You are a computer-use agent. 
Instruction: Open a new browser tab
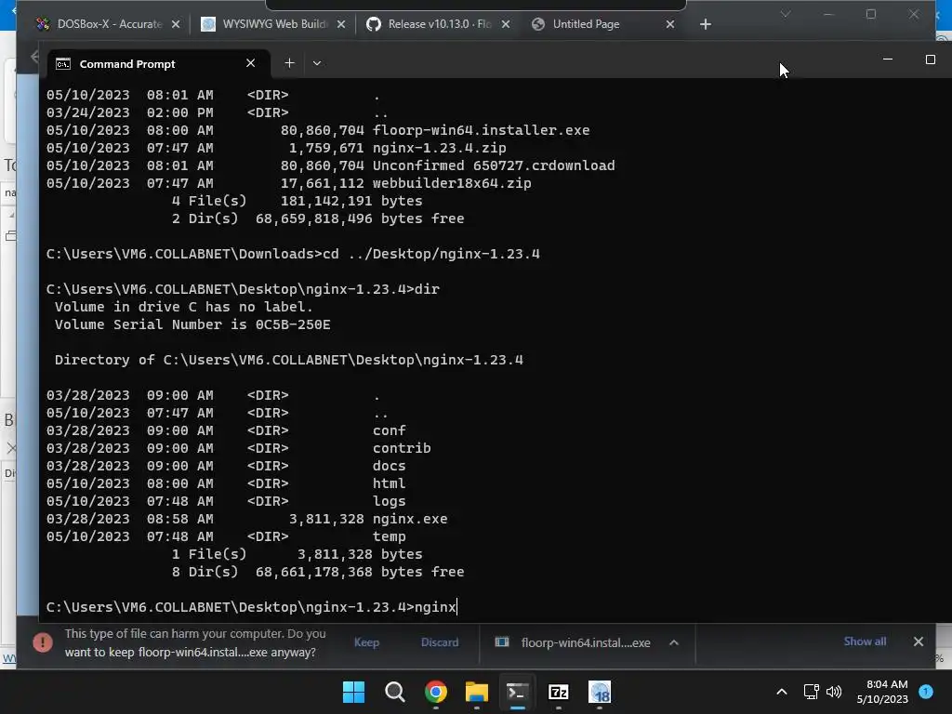(x=706, y=24)
